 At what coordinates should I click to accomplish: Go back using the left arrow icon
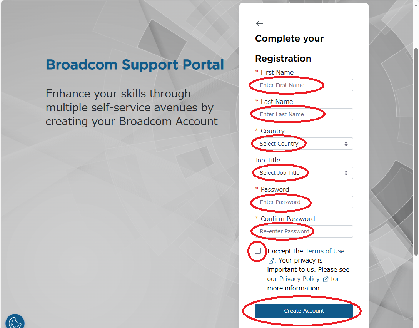coord(259,23)
